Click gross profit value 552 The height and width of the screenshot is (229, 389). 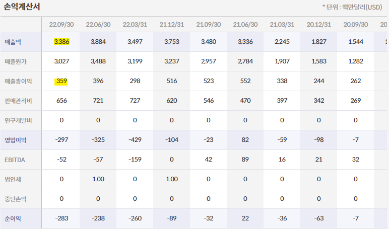click(245, 81)
